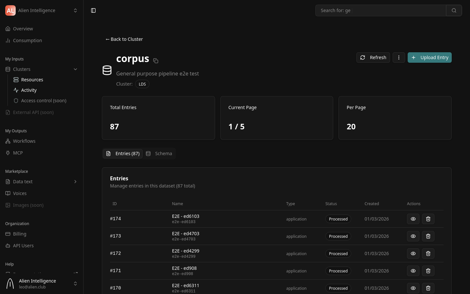Click the Billing icon under Organization
470x294 pixels.
coord(8,234)
